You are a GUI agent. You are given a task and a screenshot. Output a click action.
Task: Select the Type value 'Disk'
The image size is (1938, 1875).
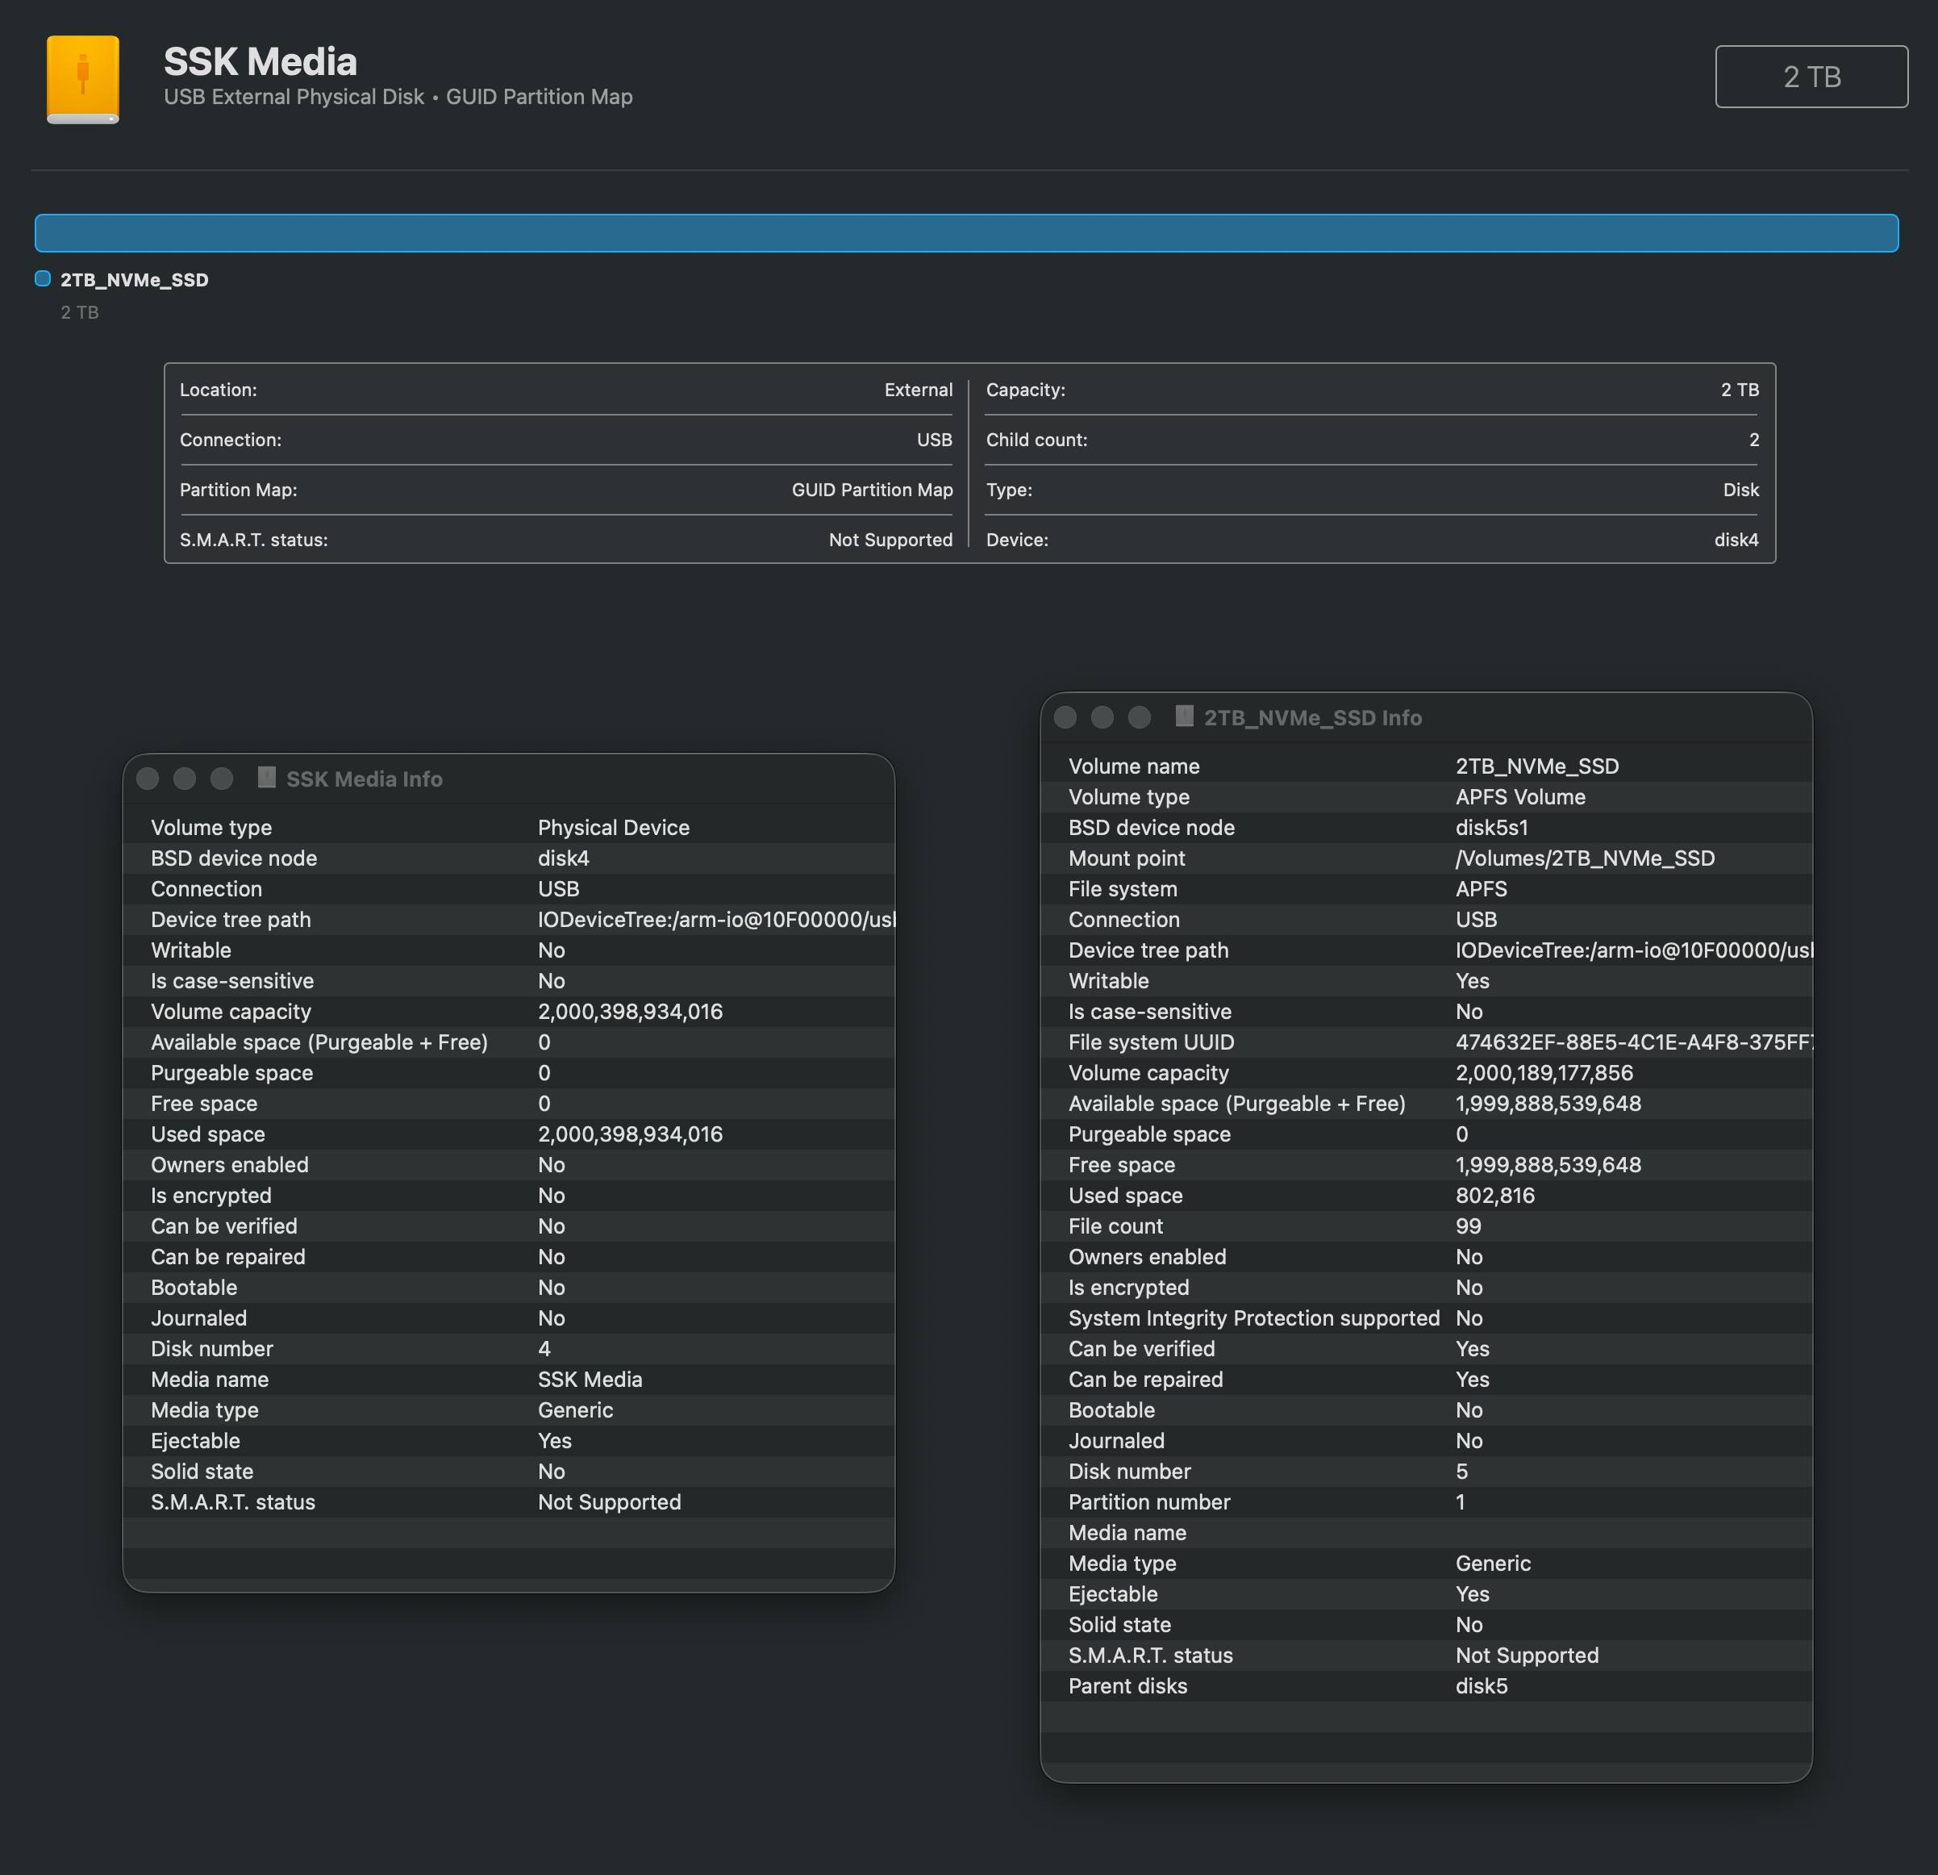tap(1741, 490)
